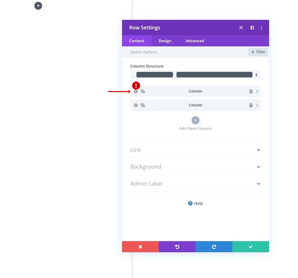This screenshot has width=298, height=278.
Task: Delete the first Column with trash icon
Action: pos(251,91)
